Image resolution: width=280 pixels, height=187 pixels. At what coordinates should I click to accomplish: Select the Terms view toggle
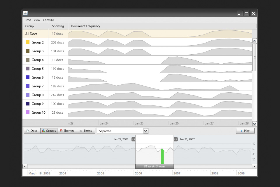tap(86, 131)
